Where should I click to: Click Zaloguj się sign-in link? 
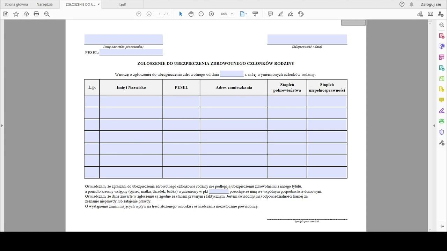[431, 4]
